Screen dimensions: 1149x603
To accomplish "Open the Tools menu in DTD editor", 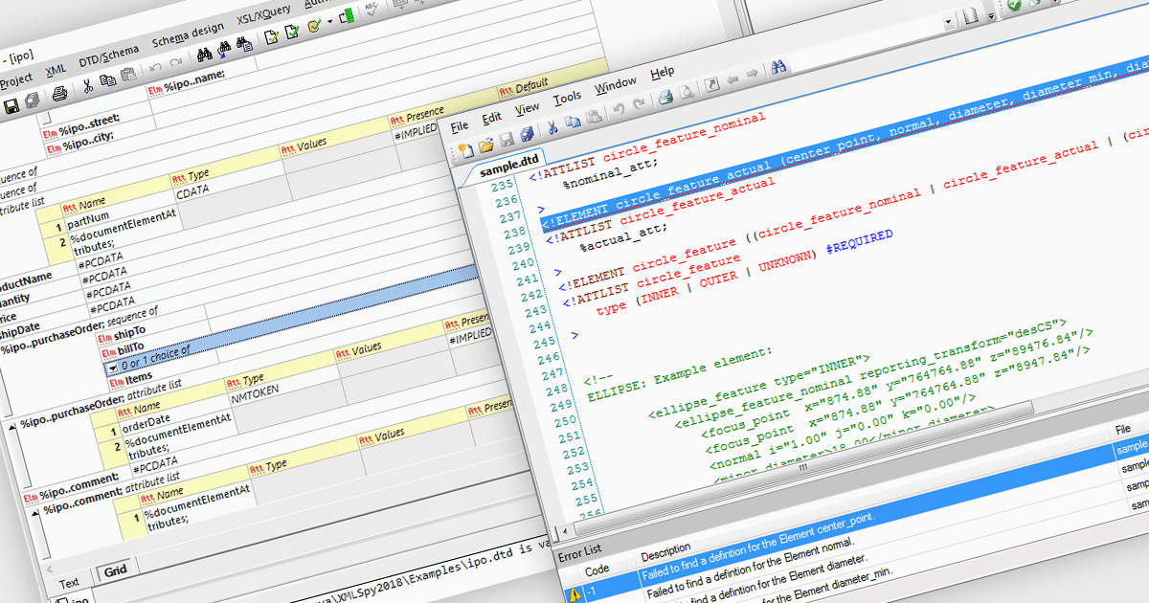I will click(x=567, y=97).
